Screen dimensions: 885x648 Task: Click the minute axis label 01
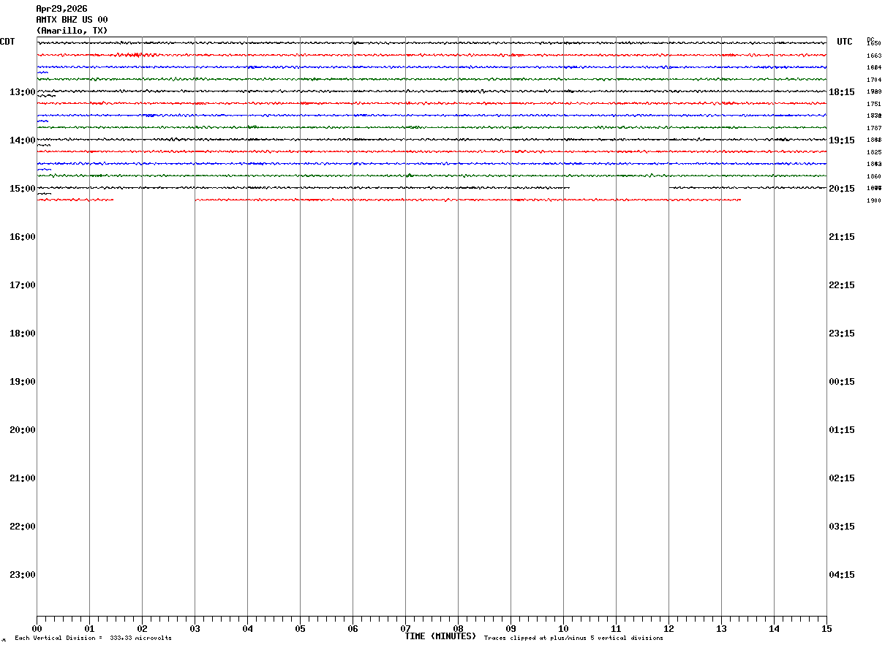(x=89, y=629)
